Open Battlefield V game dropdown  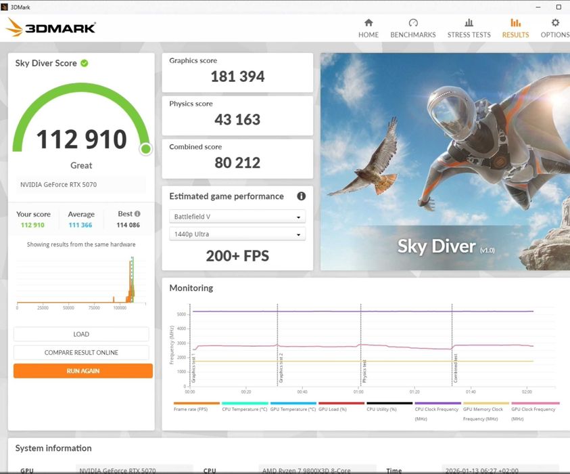pyautogui.click(x=237, y=216)
